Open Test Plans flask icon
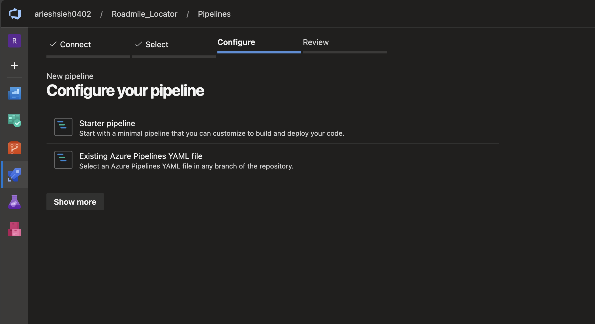 point(14,202)
